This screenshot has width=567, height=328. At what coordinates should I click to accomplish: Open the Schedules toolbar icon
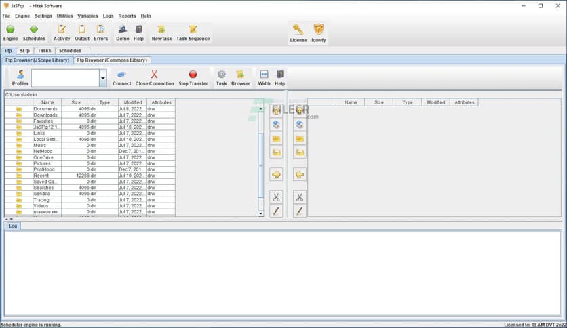34,30
